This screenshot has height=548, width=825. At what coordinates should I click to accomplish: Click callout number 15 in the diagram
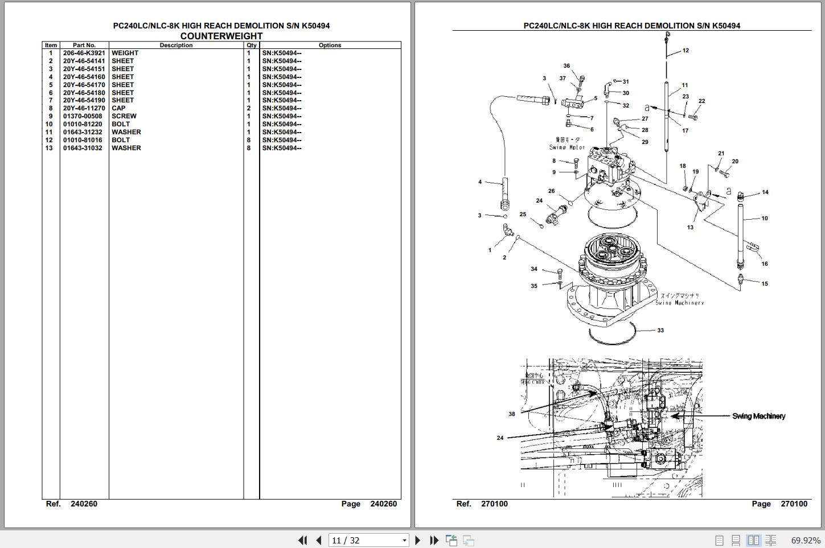click(x=765, y=283)
